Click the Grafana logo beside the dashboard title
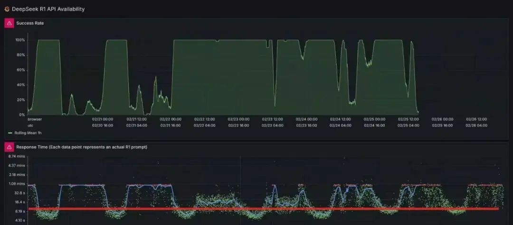Screen dimensions: 513x225 point(7,9)
